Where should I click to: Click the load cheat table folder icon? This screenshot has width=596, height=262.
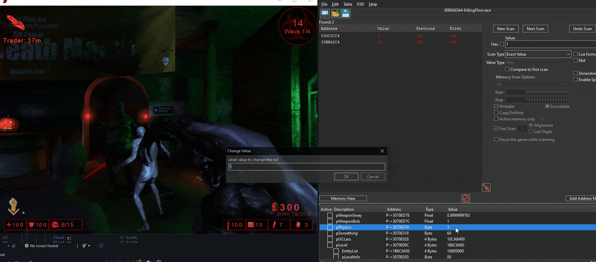(x=335, y=14)
